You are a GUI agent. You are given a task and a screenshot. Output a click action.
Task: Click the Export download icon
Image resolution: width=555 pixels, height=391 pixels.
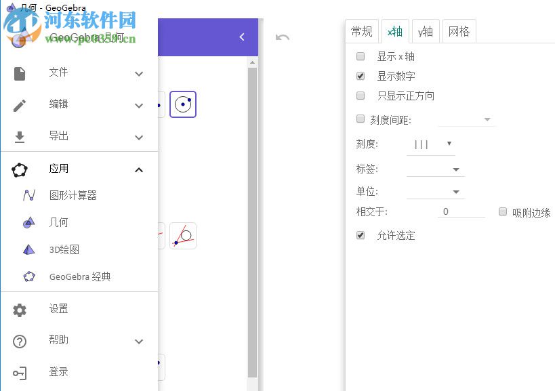pos(20,137)
